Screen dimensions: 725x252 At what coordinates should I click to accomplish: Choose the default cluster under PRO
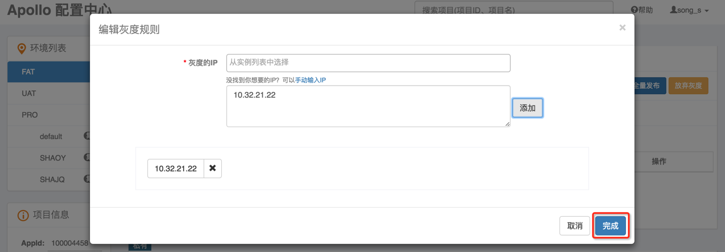(51, 136)
